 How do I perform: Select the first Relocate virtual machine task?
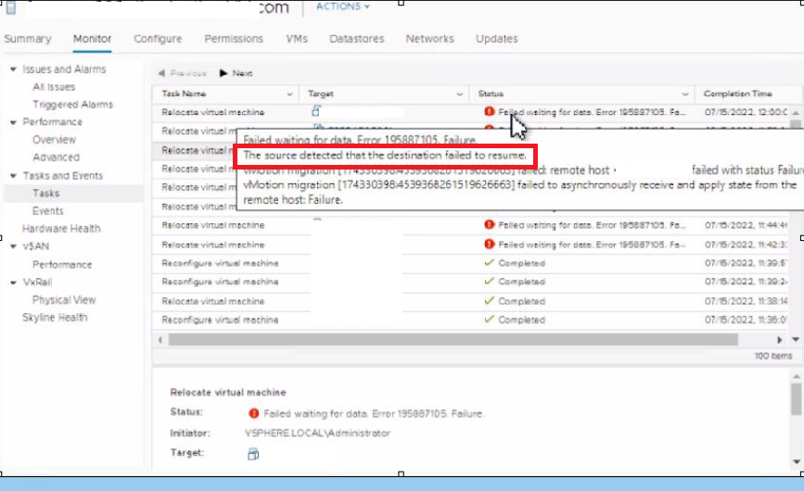click(213, 112)
